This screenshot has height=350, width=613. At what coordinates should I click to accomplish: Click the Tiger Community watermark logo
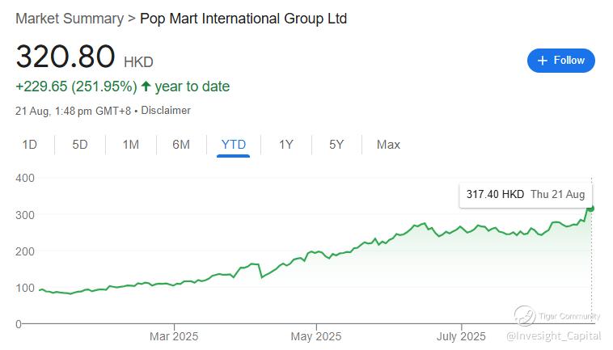pos(526,315)
